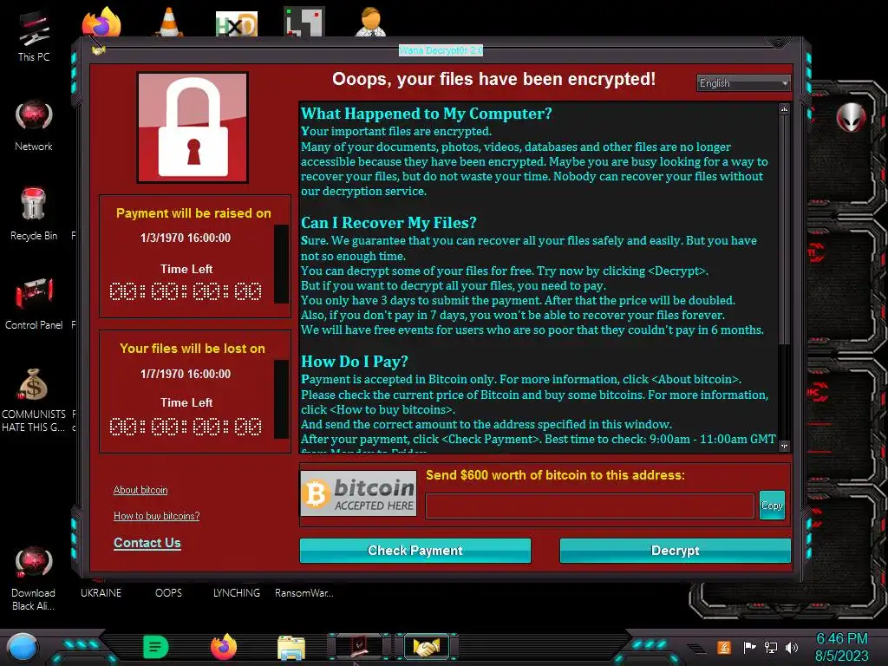Open File Explorer from the taskbar
This screenshot has width=888, height=666.
[291, 648]
